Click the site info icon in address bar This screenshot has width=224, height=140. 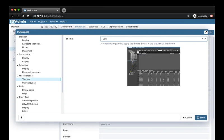point(34,16)
